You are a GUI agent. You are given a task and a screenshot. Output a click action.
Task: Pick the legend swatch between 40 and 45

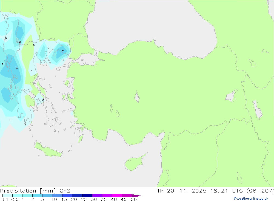pyautogui.click(x=117, y=196)
